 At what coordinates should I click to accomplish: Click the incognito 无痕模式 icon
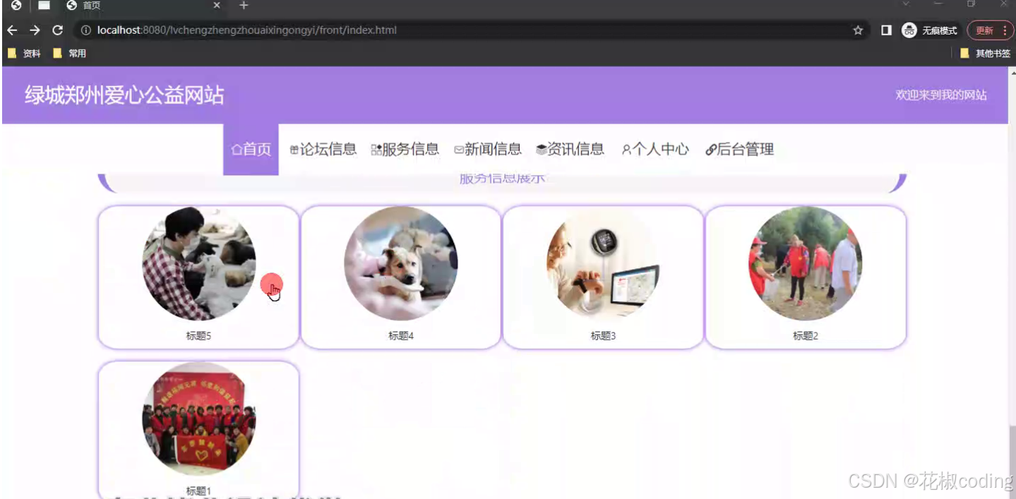click(909, 30)
